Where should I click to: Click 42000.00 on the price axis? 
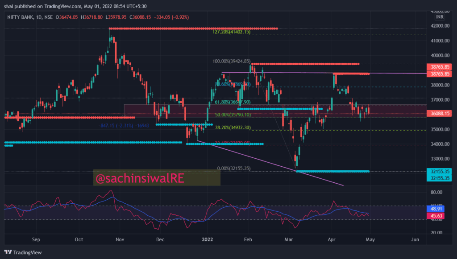click(x=440, y=26)
